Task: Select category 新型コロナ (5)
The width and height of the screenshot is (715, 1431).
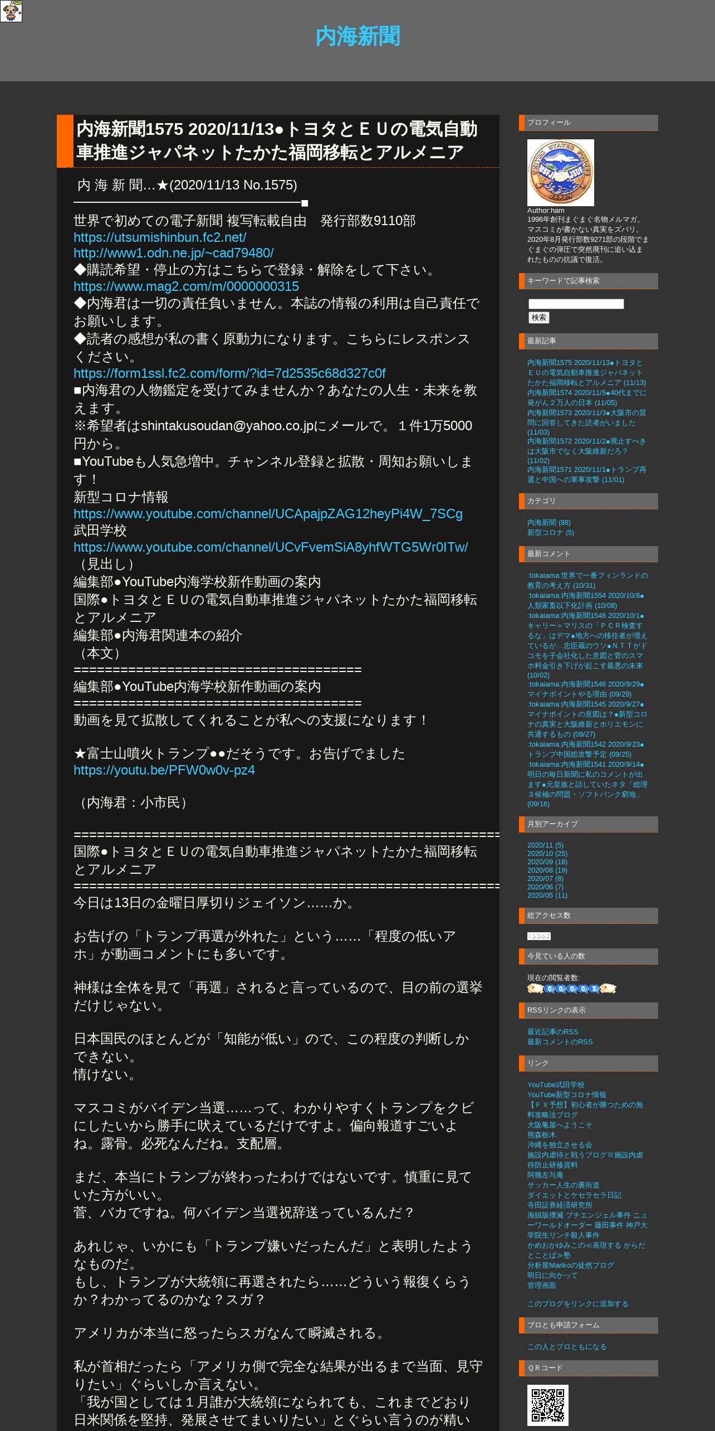Action: (550, 533)
